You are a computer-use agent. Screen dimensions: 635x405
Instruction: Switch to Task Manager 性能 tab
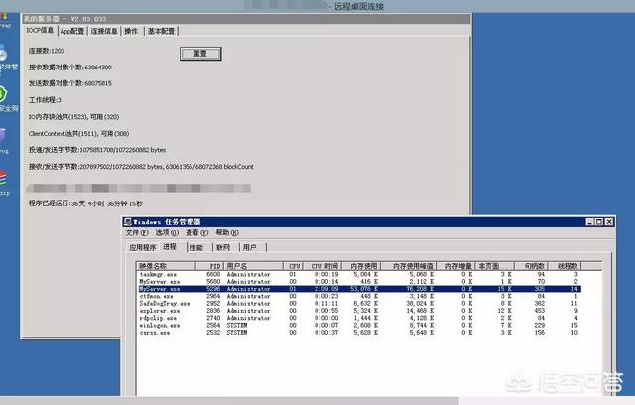(x=196, y=246)
